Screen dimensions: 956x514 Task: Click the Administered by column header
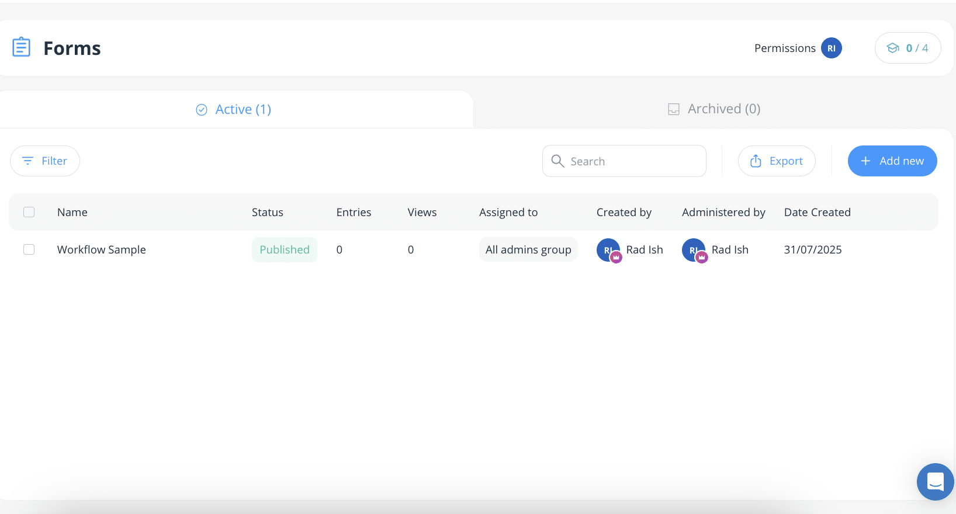723,212
